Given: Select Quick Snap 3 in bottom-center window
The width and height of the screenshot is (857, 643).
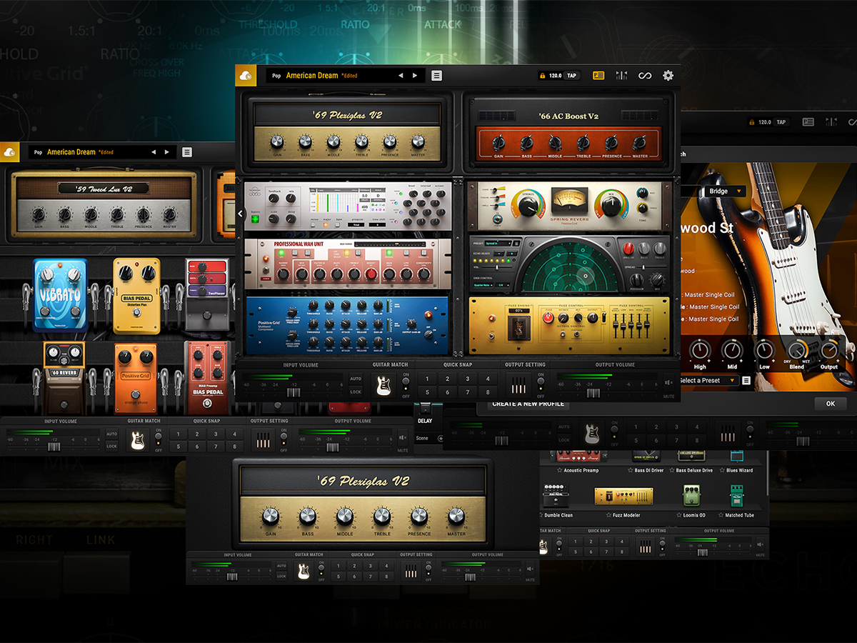Looking at the screenshot, I should click(x=371, y=565).
